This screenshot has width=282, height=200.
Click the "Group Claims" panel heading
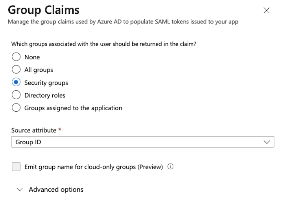(x=44, y=10)
